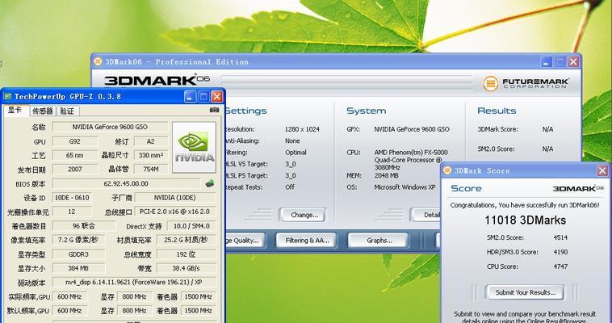Click the CPU Score value 4747

coord(560,266)
